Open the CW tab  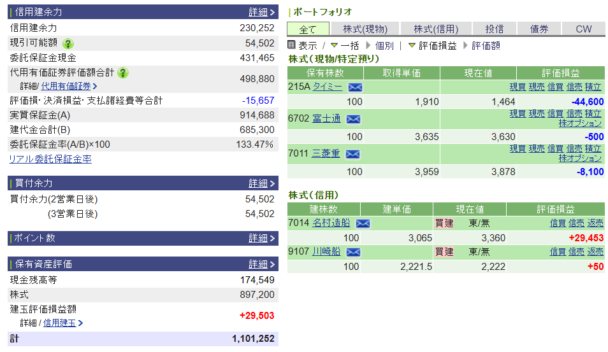583,29
